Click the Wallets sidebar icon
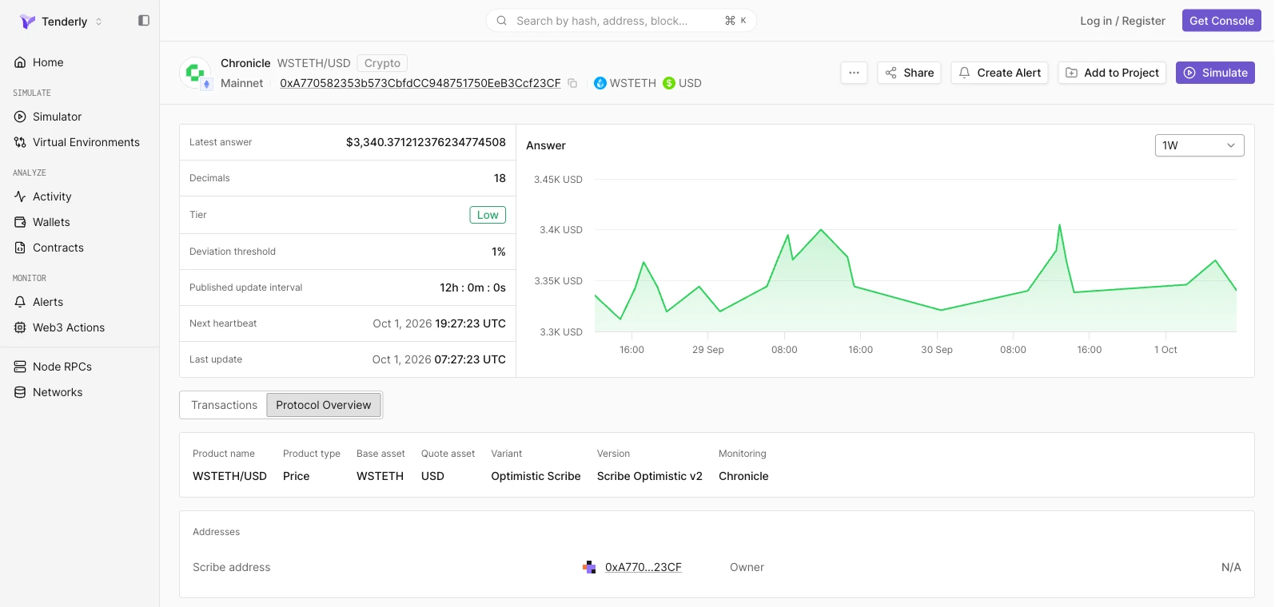Screen dimensions: 1279x607 click(20, 222)
